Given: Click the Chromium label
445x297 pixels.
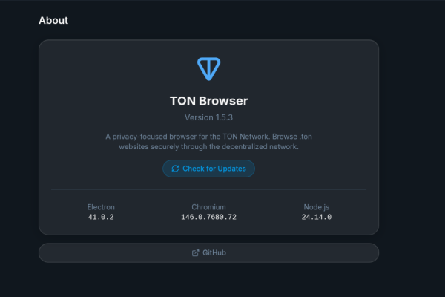Looking at the screenshot, I should click(x=208, y=206).
